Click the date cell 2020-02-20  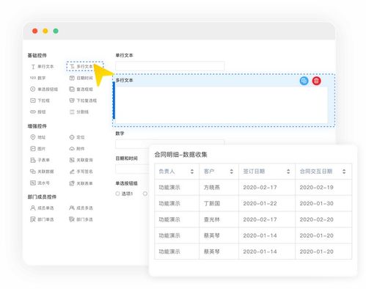coord(316,219)
